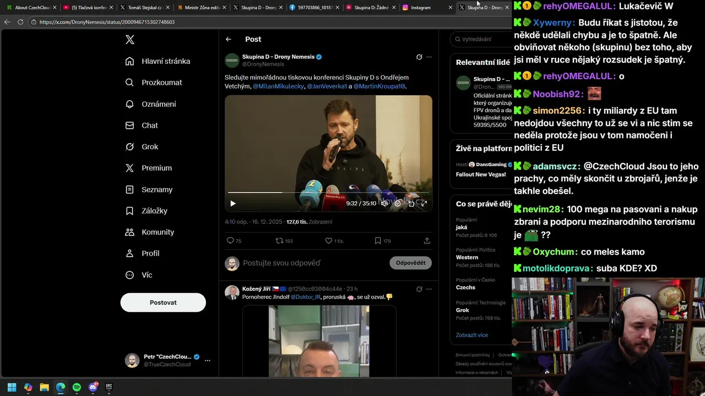
Task: Open post's three-dot more menu
Action: pos(429,57)
